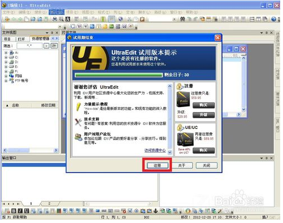The width and height of the screenshot is (283, 223).
Task: Click the 注册 button in trial dialog
Action: click(x=157, y=165)
